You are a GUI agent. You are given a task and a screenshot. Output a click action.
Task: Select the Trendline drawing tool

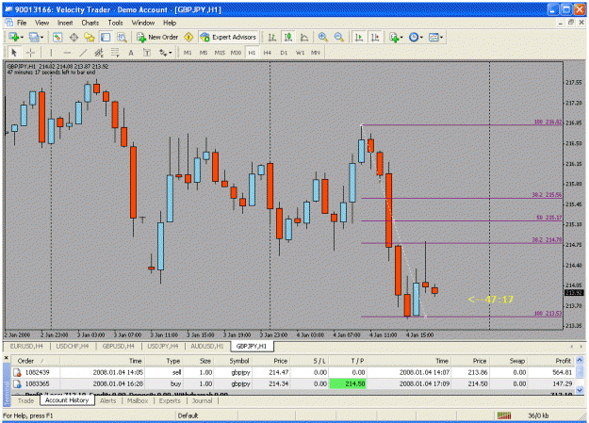[83, 53]
